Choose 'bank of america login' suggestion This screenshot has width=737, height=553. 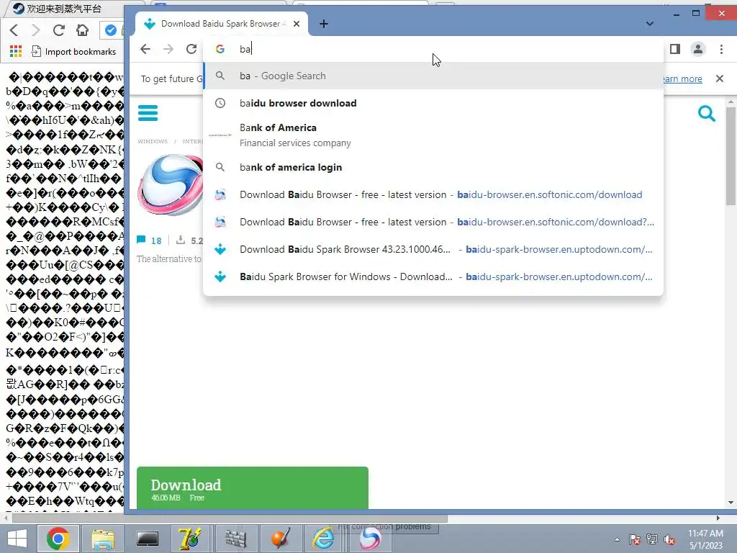(x=433, y=167)
